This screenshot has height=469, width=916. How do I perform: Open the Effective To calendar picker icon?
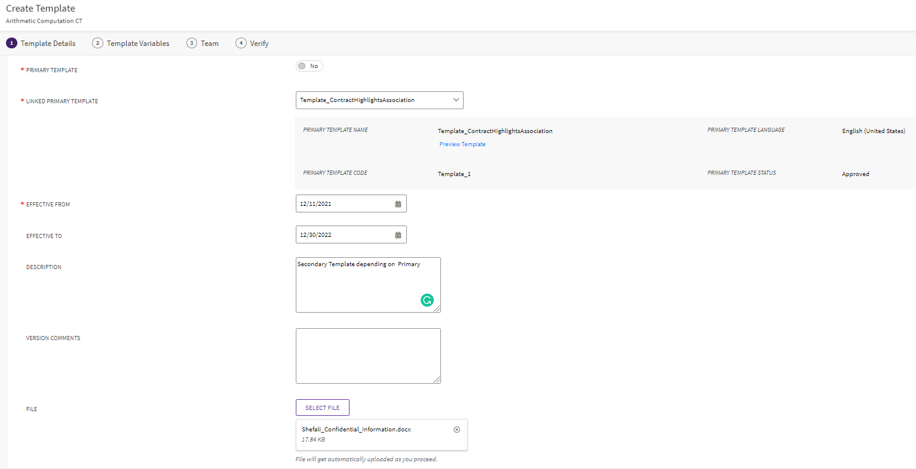[x=398, y=235]
